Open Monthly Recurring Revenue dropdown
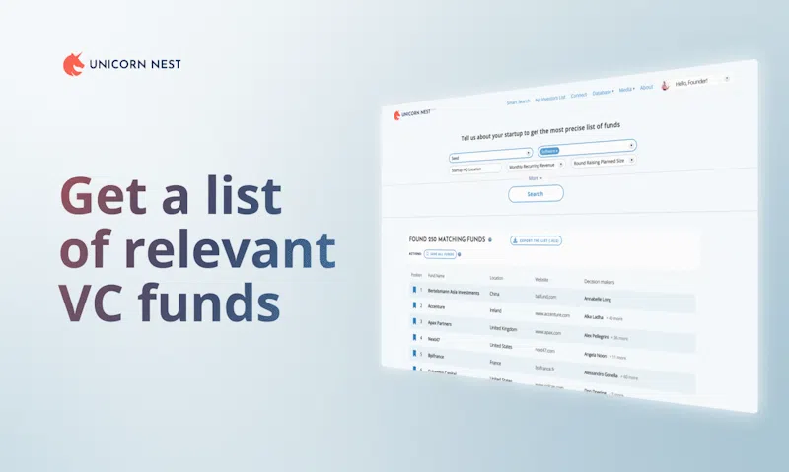Image resolution: width=789 pixels, height=472 pixels. click(536, 166)
